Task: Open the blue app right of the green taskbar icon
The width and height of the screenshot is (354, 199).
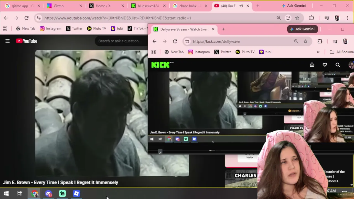Action: [x=76, y=193]
